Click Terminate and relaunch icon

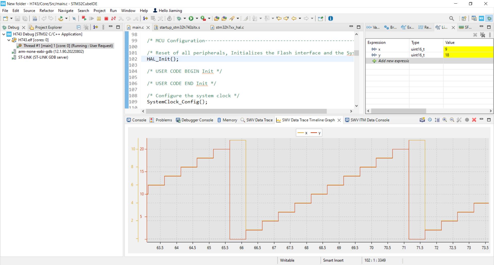coord(84,18)
